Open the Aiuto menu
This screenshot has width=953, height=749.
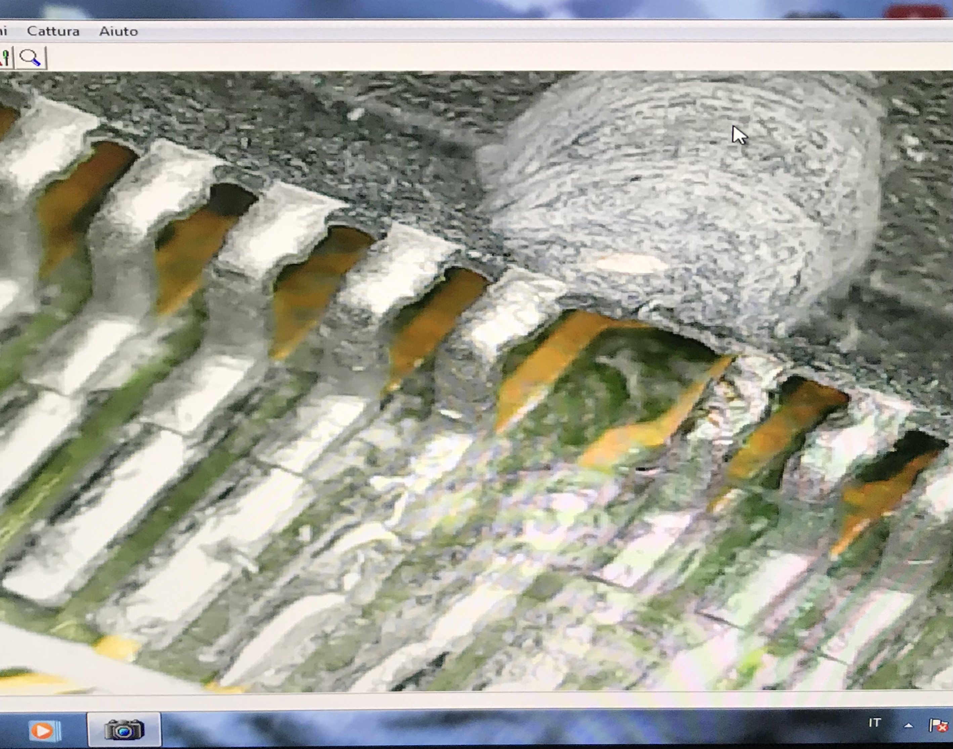(119, 32)
